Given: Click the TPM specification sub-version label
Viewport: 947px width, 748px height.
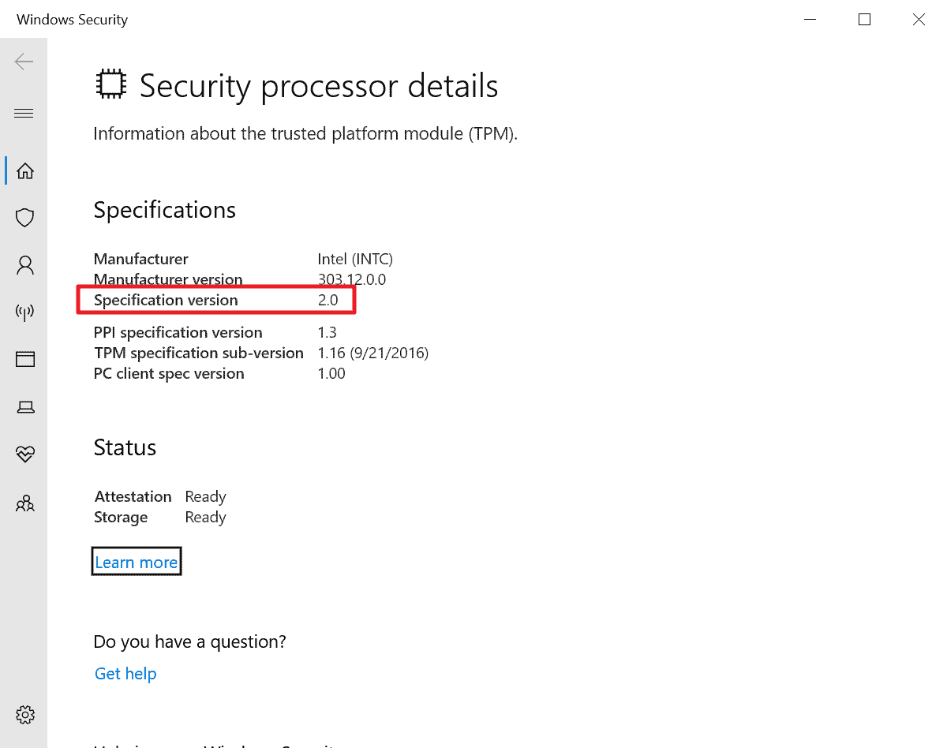Looking at the screenshot, I should tap(199, 353).
